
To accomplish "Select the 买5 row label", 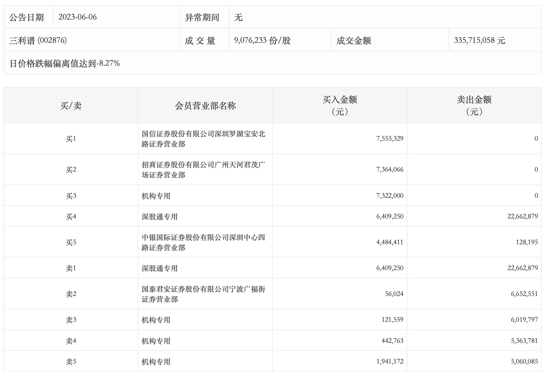I will pos(71,242).
